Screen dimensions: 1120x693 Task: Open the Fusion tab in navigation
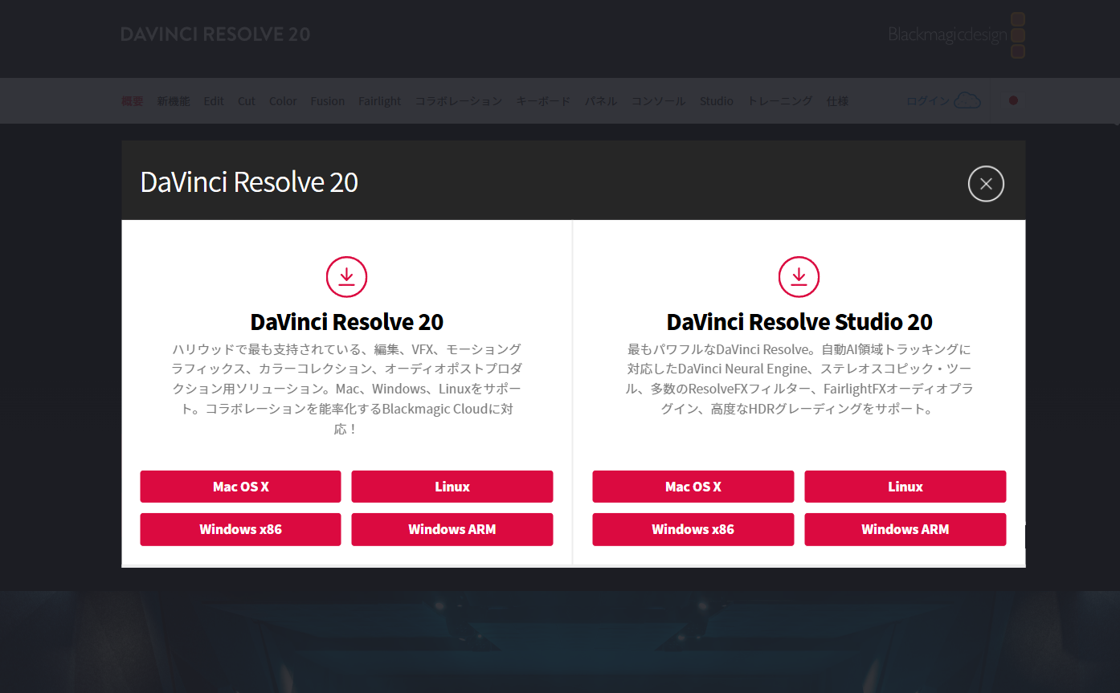(328, 101)
